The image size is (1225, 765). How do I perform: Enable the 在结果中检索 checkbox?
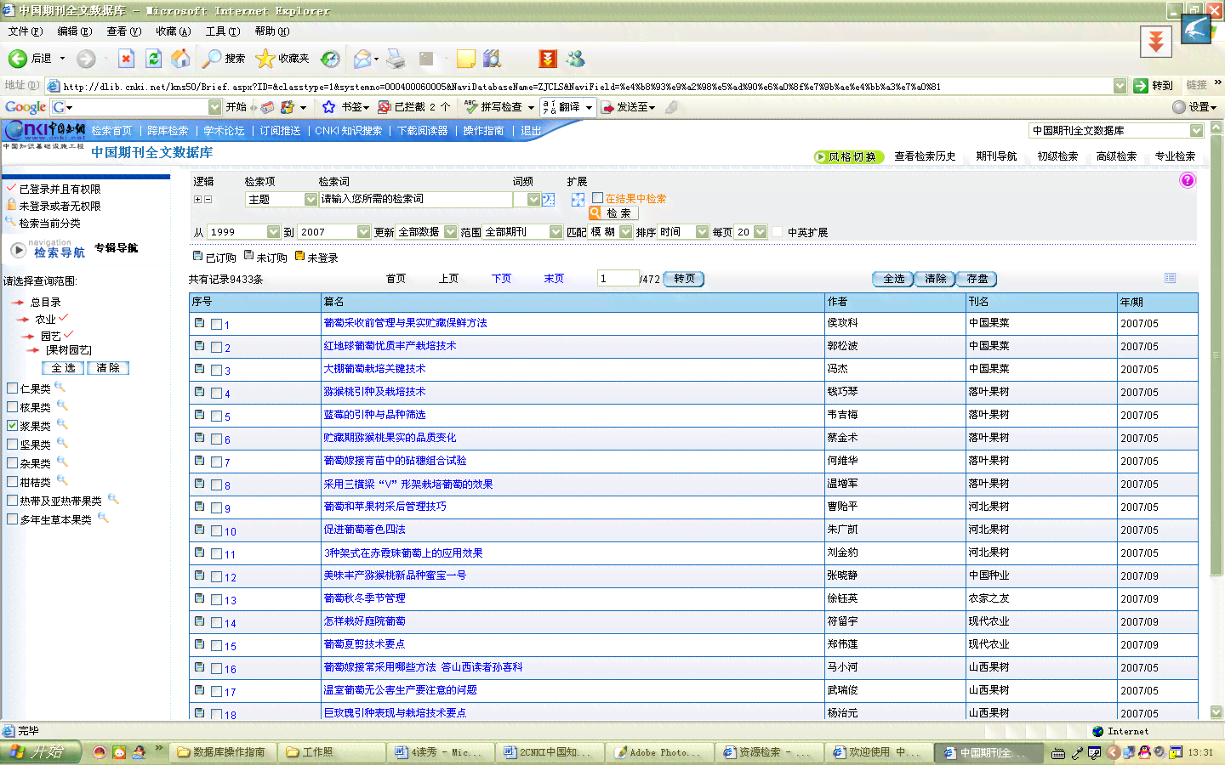(598, 198)
